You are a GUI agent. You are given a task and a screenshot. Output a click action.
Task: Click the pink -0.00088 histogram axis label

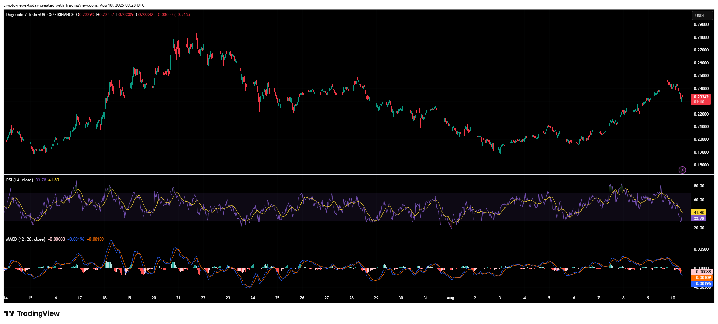702,272
